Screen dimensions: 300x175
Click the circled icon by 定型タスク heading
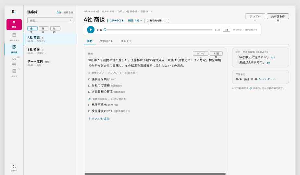[x=89, y=73]
